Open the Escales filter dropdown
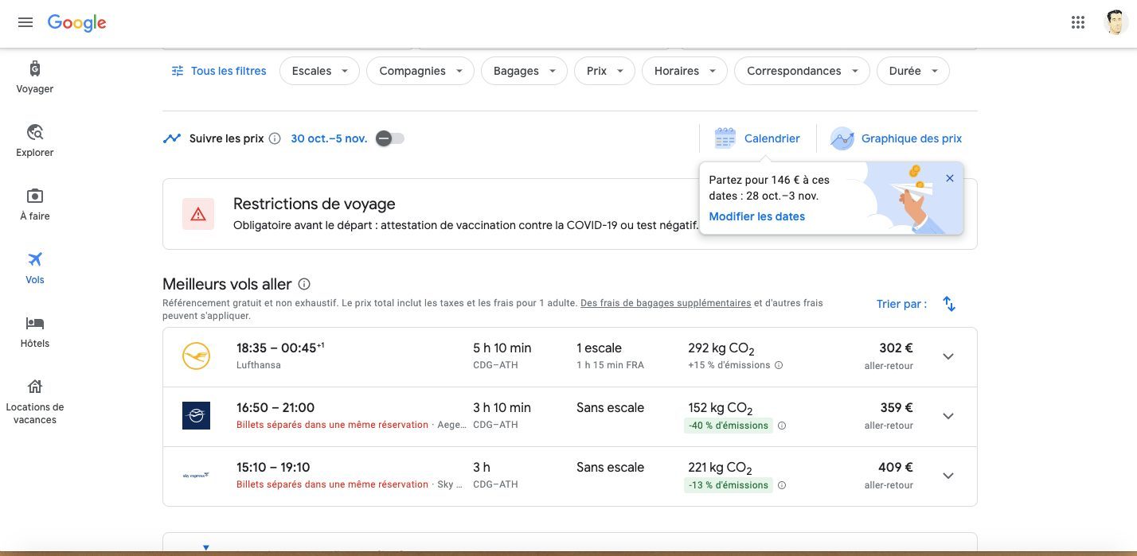 [x=319, y=71]
